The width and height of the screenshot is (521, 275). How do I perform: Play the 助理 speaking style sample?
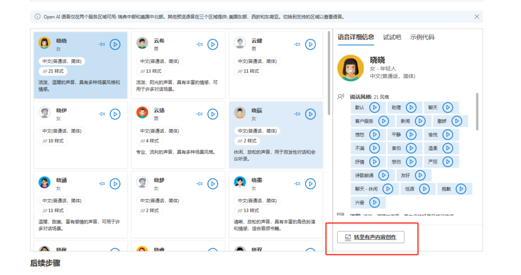pyautogui.click(x=411, y=107)
